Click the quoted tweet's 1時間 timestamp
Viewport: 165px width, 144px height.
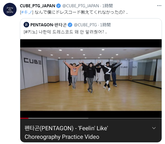105,25
